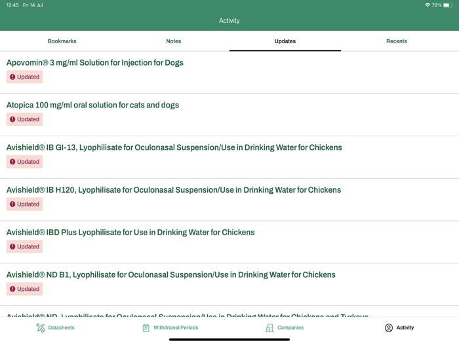Tap the Activity label in bottom bar
Screen dimensions: 459x344
point(405,328)
